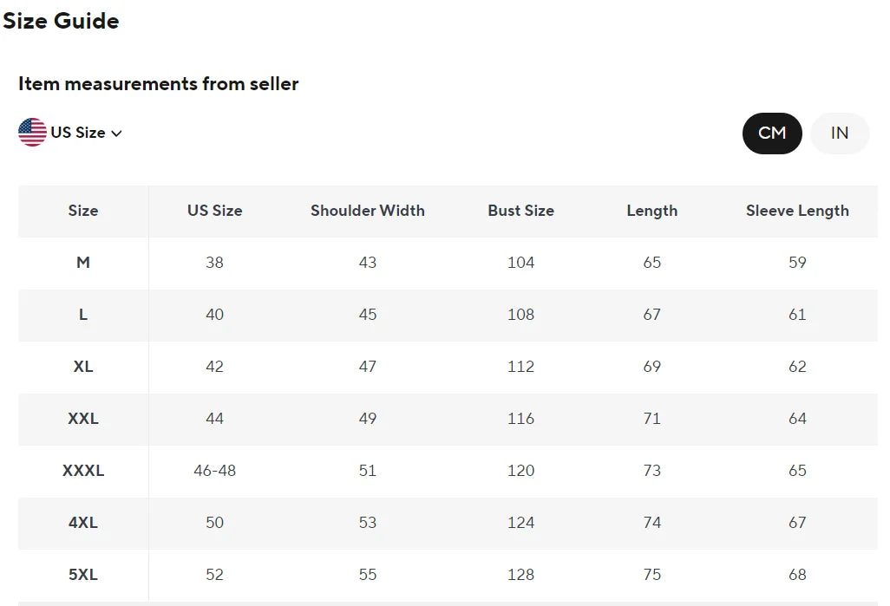Click the Sleeve Length column header
The height and width of the screenshot is (606, 890).
pyautogui.click(x=797, y=211)
